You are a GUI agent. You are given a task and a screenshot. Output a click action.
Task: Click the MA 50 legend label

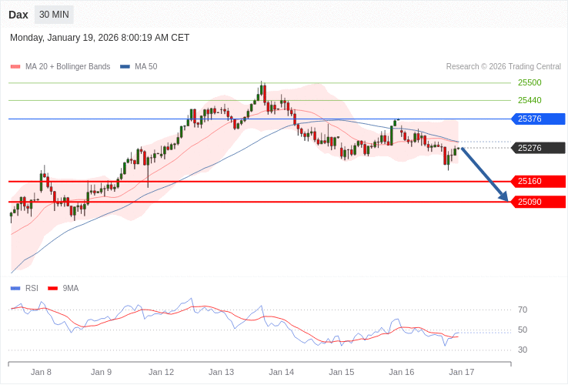point(146,67)
